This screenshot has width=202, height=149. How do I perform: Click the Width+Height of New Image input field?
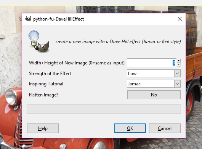[x=152, y=63]
